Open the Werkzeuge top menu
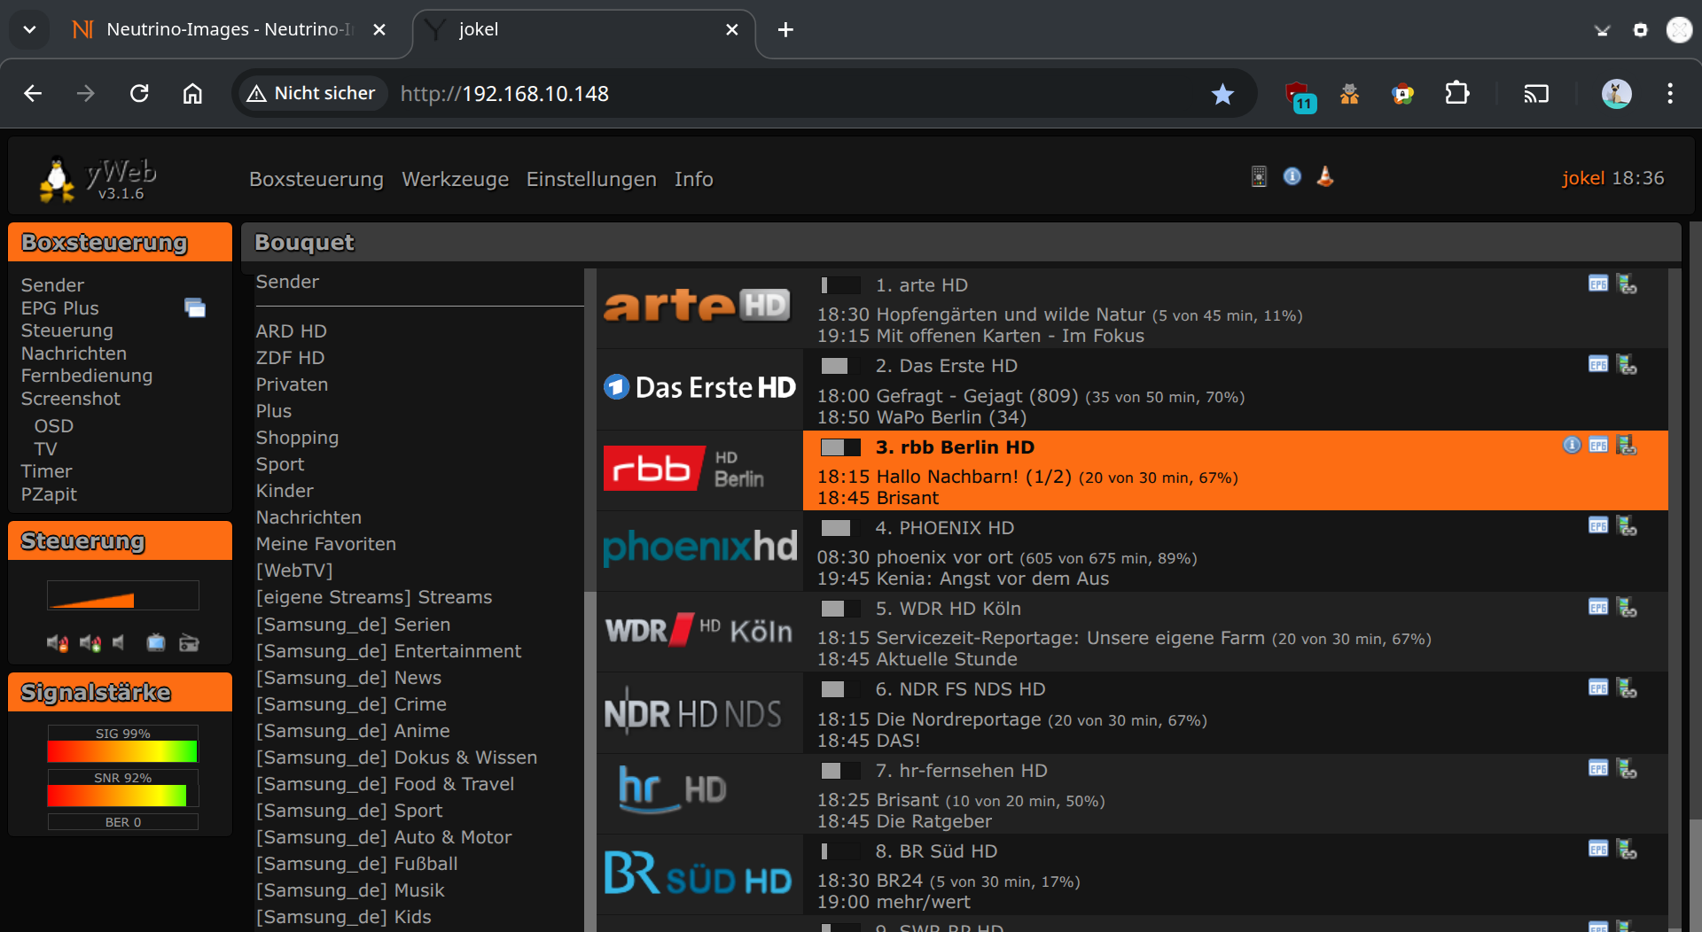Viewport: 1702px width, 932px height. [455, 179]
